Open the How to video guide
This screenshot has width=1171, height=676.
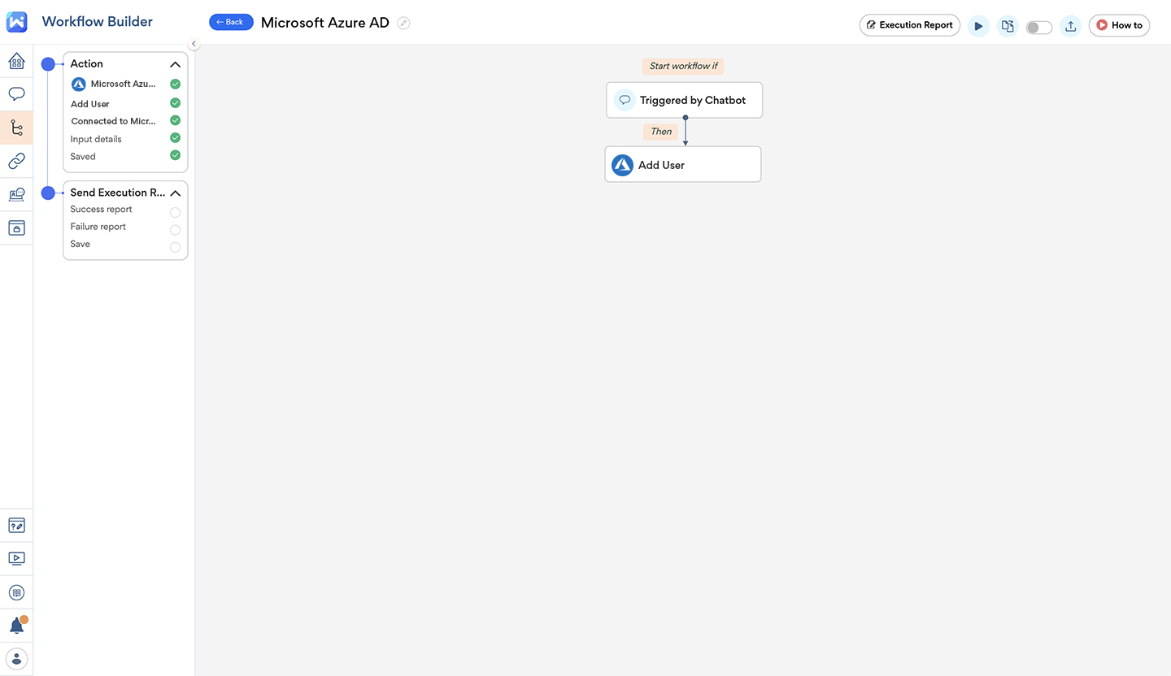point(1119,25)
